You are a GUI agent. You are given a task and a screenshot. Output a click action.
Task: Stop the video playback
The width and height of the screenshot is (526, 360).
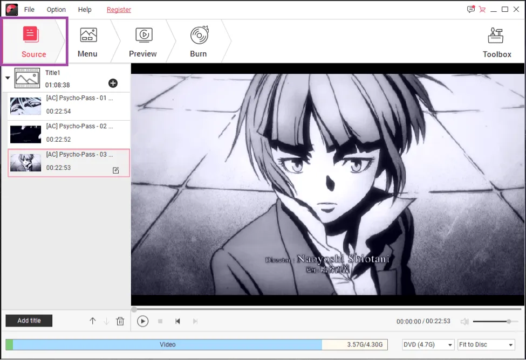[160, 321]
